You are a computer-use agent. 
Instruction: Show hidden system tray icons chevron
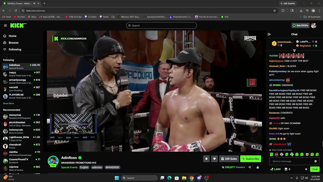point(291,178)
